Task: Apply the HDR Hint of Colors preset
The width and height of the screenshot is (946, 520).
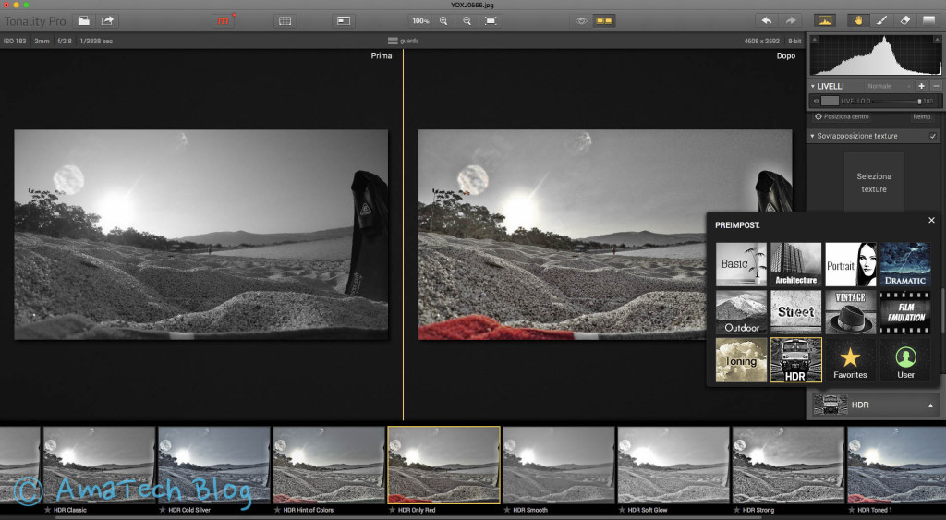Action: [x=329, y=465]
